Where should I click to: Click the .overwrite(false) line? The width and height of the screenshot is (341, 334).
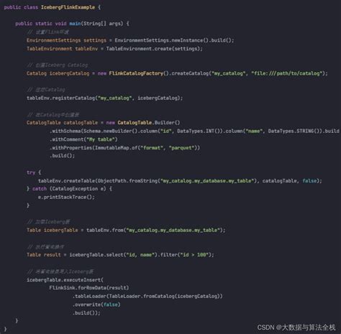pyautogui.click(x=96, y=305)
